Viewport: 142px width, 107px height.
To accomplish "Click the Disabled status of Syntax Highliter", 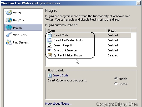I will point(113,55).
